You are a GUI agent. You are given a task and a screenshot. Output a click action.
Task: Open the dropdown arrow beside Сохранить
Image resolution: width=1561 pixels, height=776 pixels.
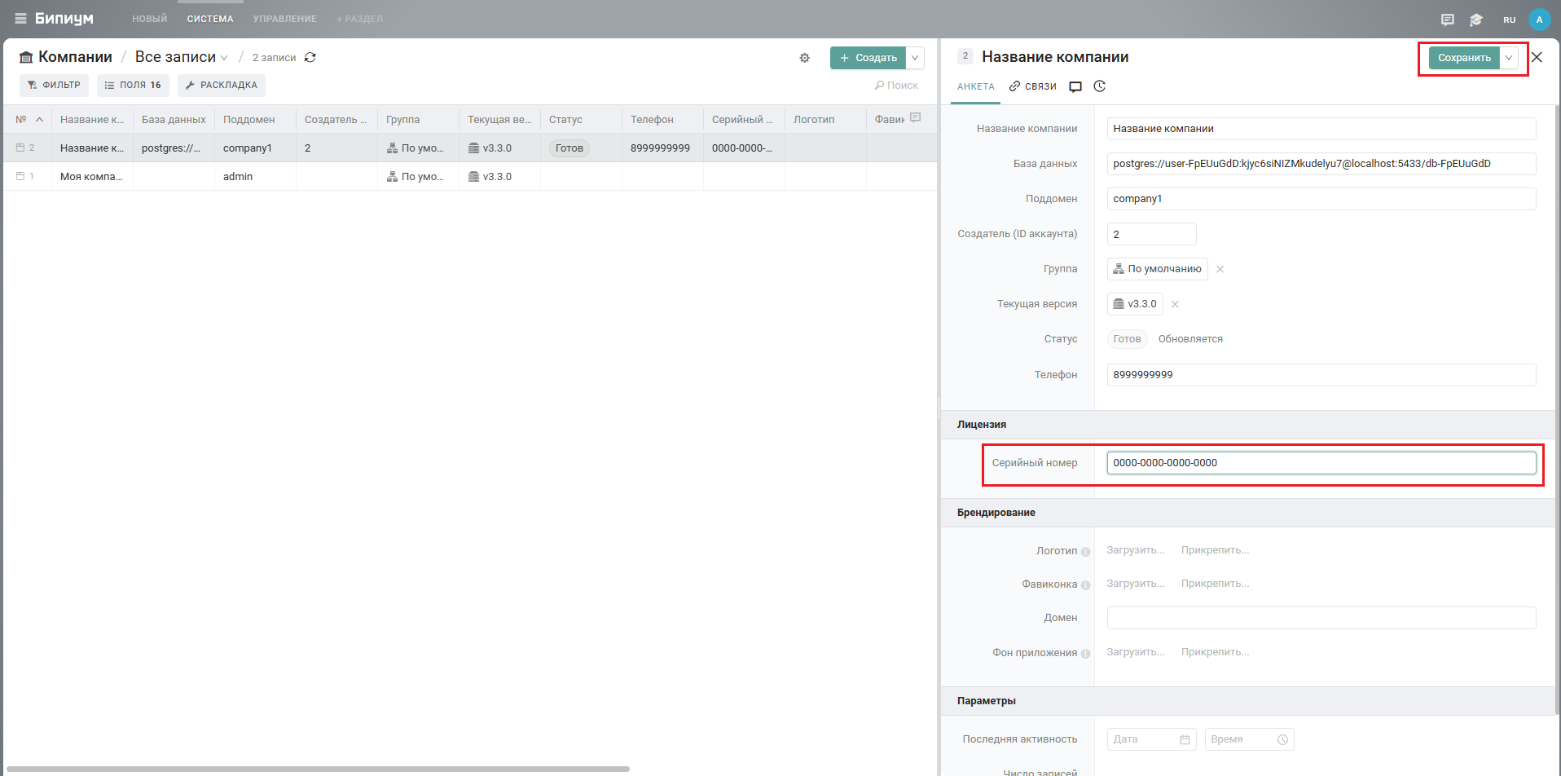tap(1509, 58)
